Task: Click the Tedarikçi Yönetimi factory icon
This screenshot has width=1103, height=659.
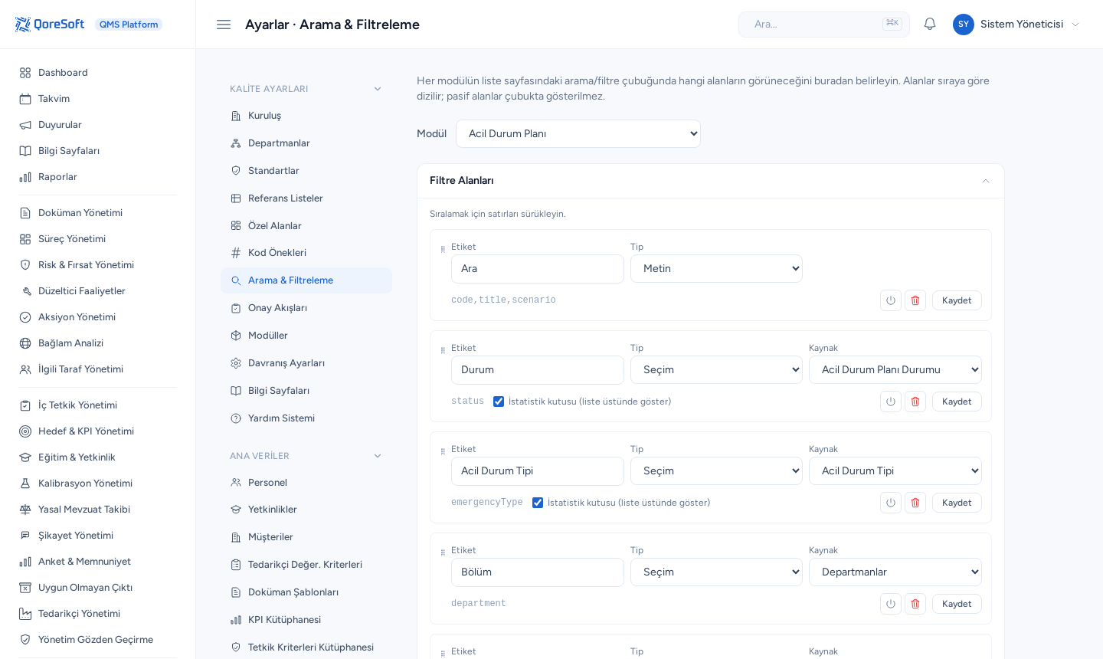Action: pos(25,614)
